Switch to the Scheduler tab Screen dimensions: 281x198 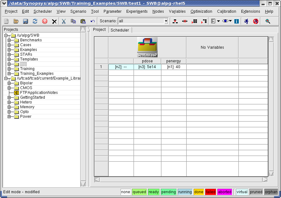click(x=120, y=30)
